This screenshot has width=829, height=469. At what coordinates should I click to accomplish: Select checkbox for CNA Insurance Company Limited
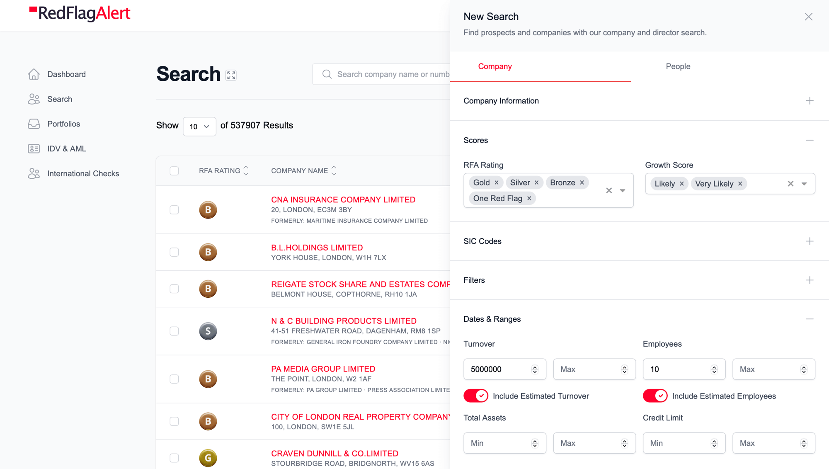pyautogui.click(x=174, y=210)
